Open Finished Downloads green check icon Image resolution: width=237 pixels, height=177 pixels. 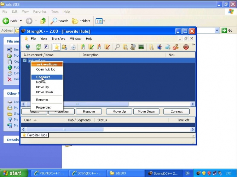[x=91, y=47]
